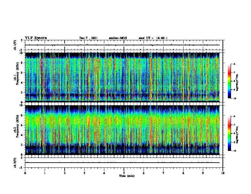Select the date text "Dec. 7, 2021"
This screenshot has width=251, height=194.
pos(88,38)
